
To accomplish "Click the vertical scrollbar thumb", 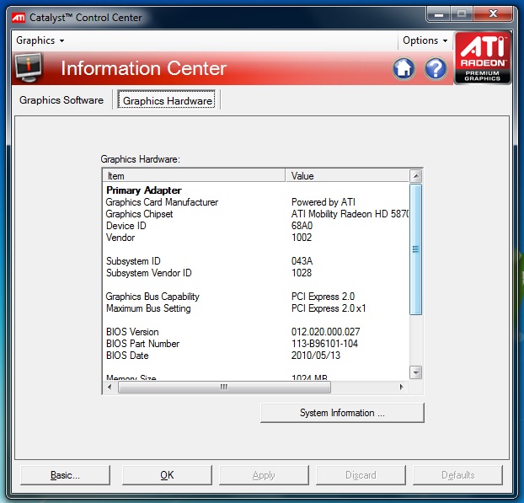I will coord(415,249).
